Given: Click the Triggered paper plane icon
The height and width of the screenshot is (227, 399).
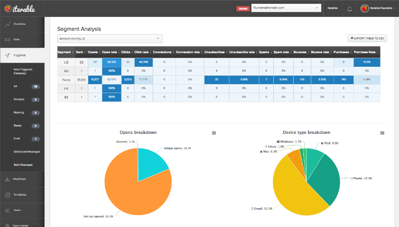Looking at the screenshot, I should pos(7,55).
